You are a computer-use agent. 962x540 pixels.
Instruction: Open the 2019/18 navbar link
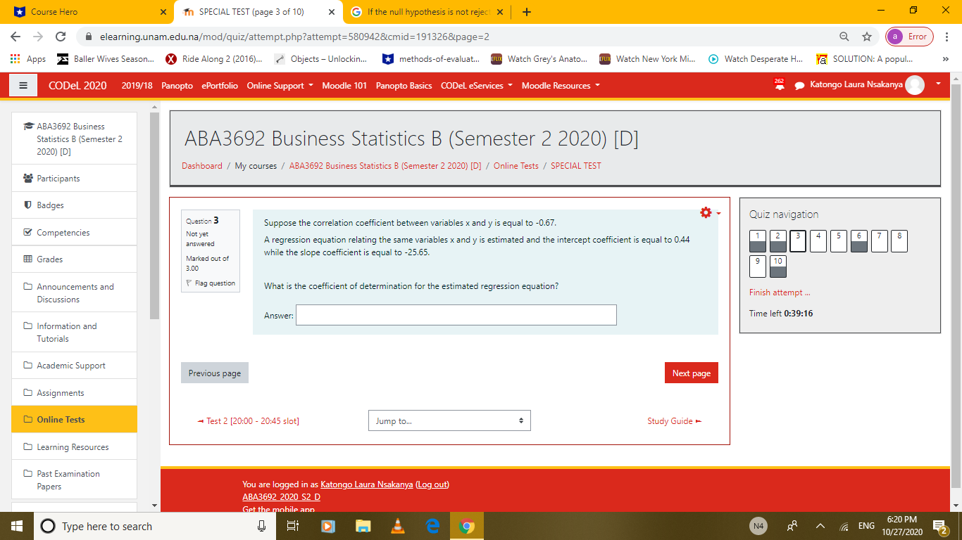(x=137, y=86)
